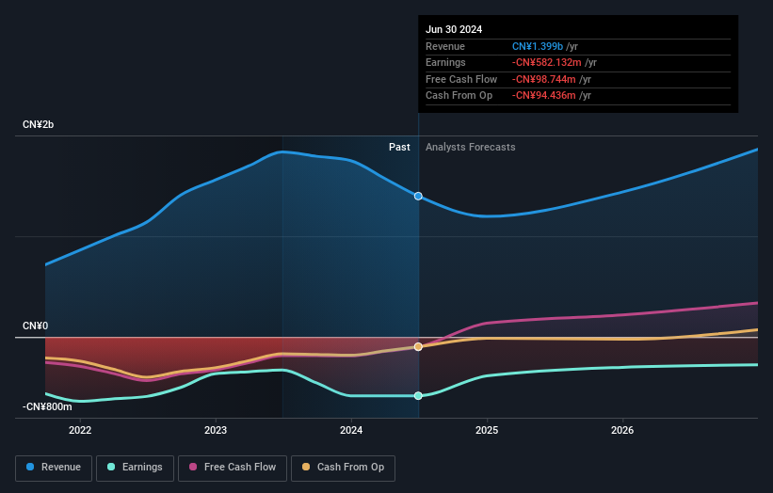Click the 'Past' label on chart

pos(399,147)
